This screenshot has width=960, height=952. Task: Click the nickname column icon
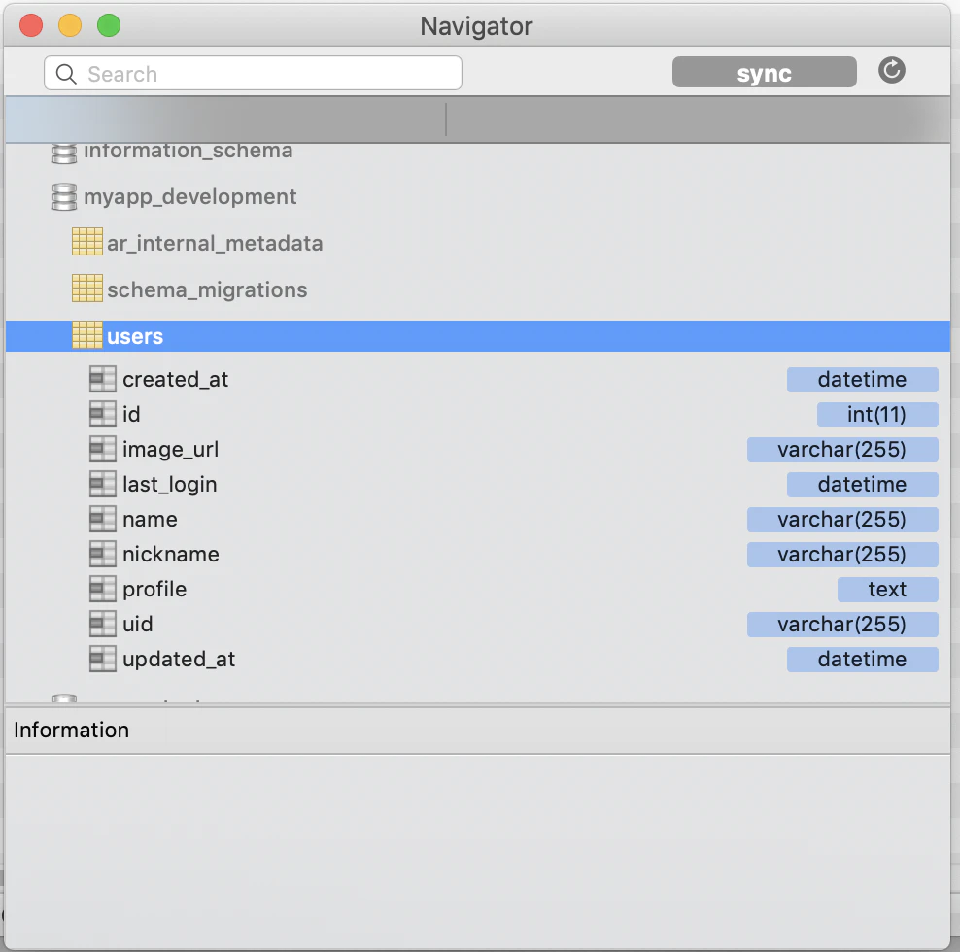(x=102, y=554)
